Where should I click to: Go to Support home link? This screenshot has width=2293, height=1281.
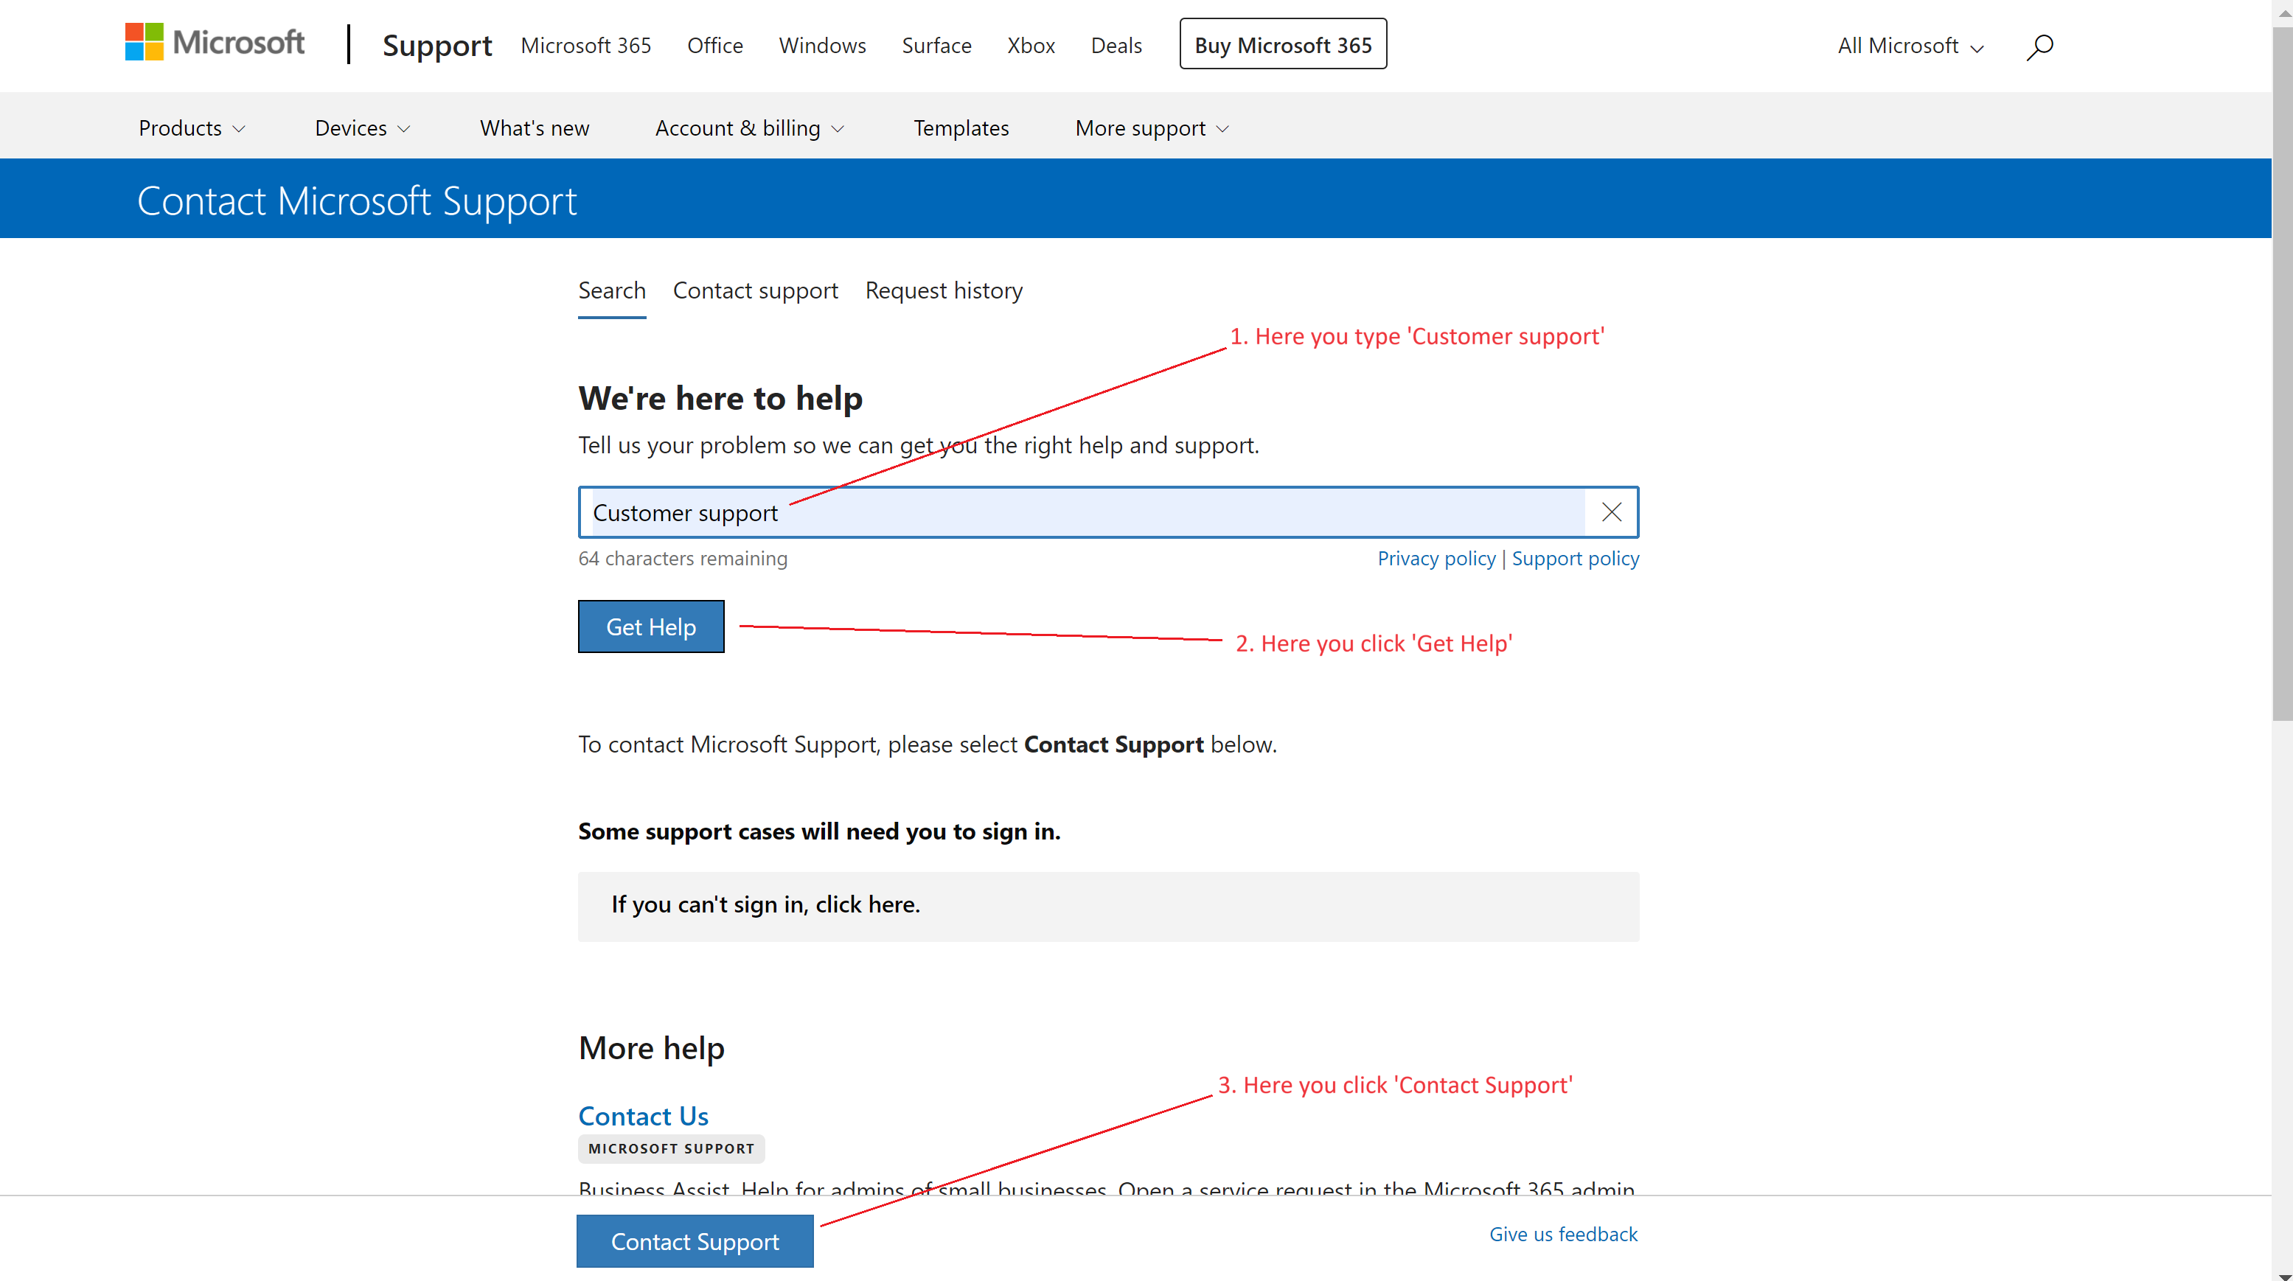coord(437,44)
